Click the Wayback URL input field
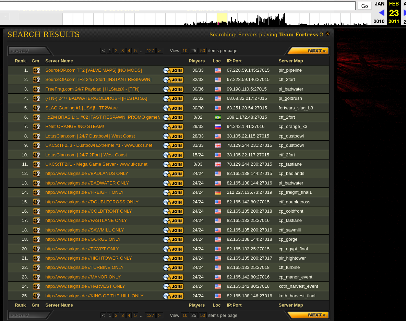406x321 pixels. [178, 6]
